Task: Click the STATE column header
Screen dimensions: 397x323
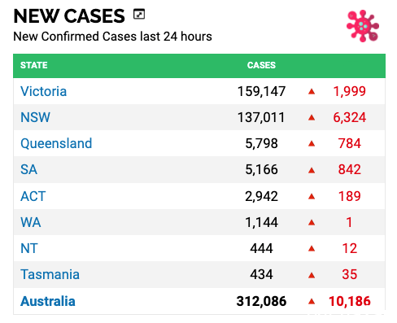Action: tap(34, 65)
